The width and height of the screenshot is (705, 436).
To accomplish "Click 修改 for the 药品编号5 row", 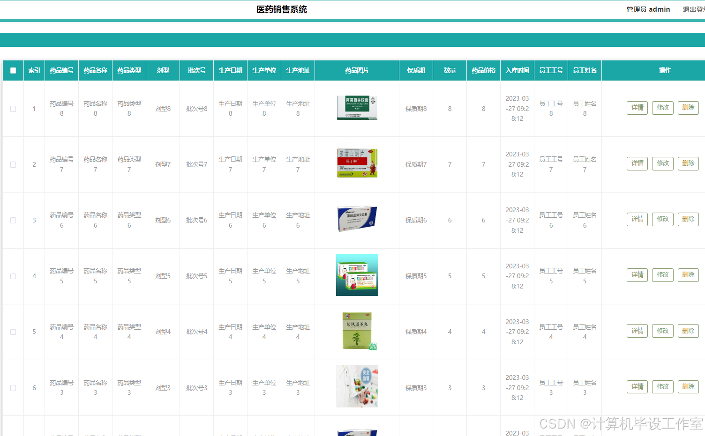I will click(663, 275).
